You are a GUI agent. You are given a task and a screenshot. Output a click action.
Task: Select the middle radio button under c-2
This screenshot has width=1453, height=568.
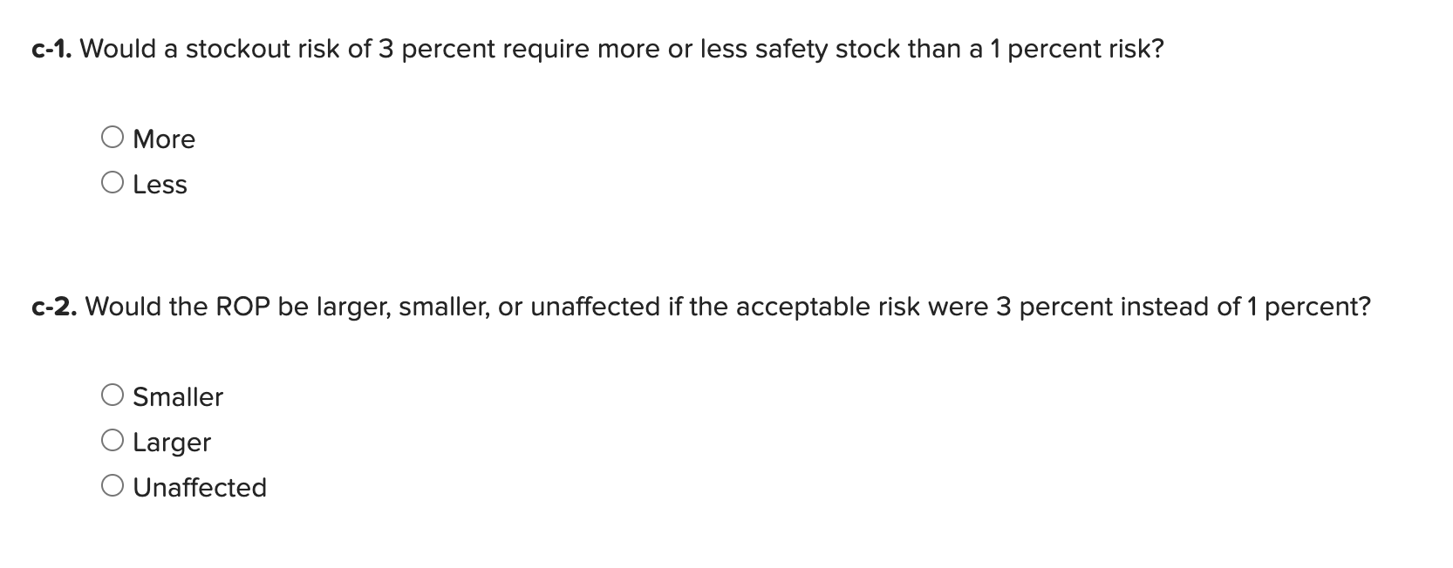[x=113, y=440]
